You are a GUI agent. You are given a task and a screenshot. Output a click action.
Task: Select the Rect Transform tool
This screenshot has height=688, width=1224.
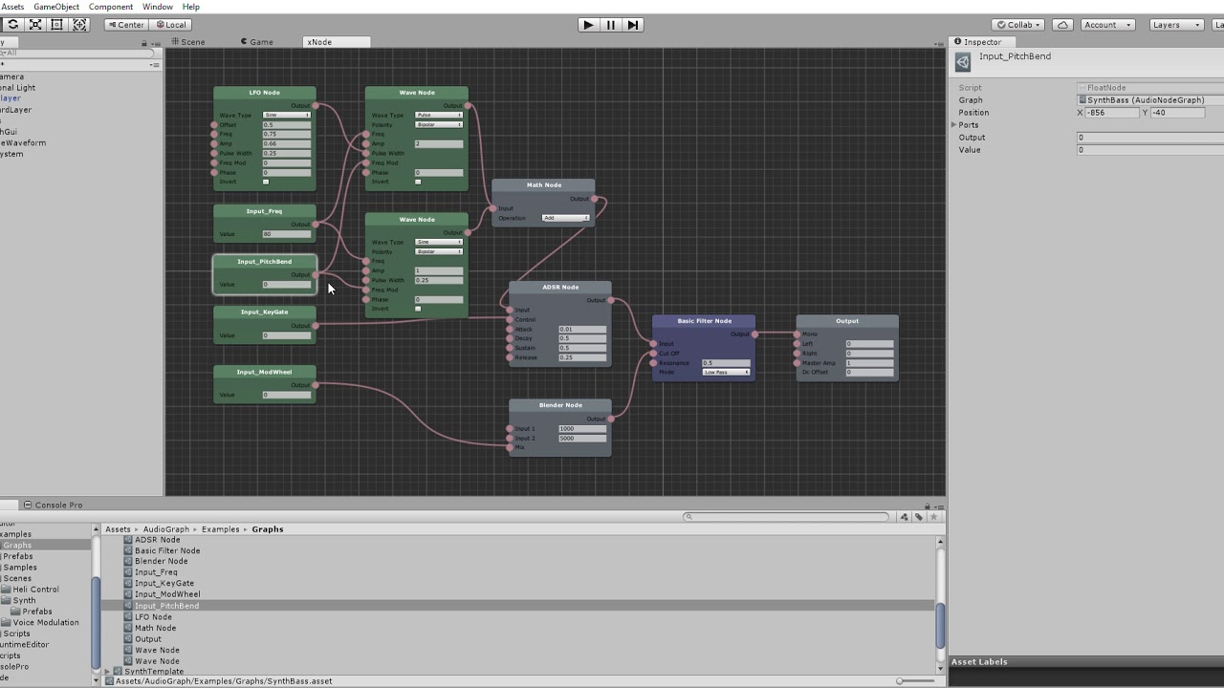point(58,25)
